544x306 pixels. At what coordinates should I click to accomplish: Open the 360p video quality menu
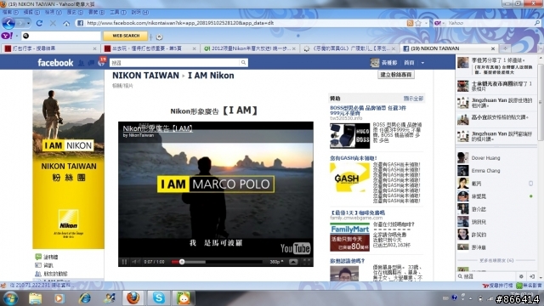pos(276,262)
